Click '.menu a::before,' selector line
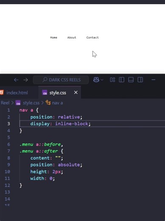The width and height of the screenshot is (165, 221). tap(41, 144)
